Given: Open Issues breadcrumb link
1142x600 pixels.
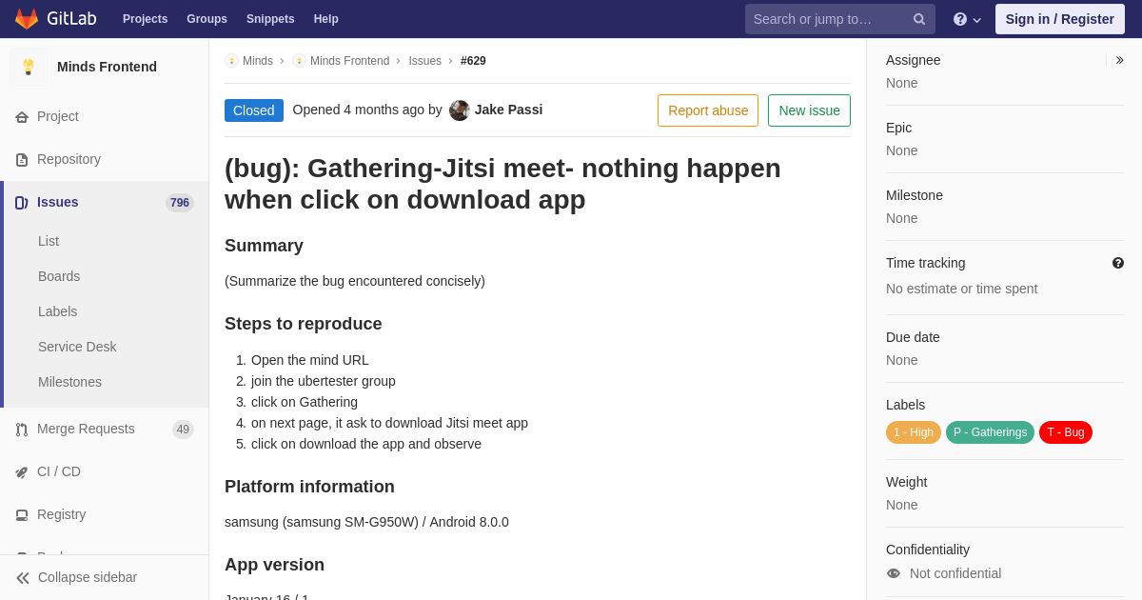Looking at the screenshot, I should [425, 61].
